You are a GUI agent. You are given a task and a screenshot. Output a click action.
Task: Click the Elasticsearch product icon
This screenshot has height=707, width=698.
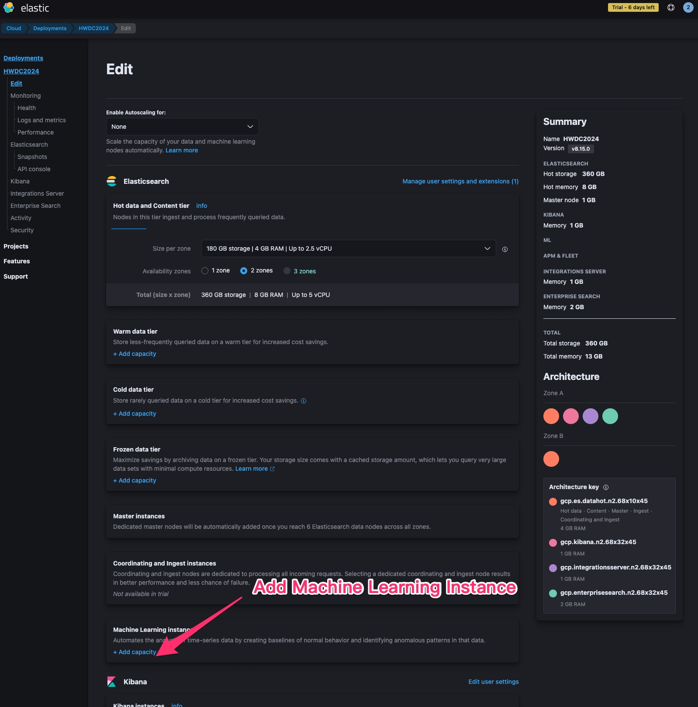click(x=112, y=181)
